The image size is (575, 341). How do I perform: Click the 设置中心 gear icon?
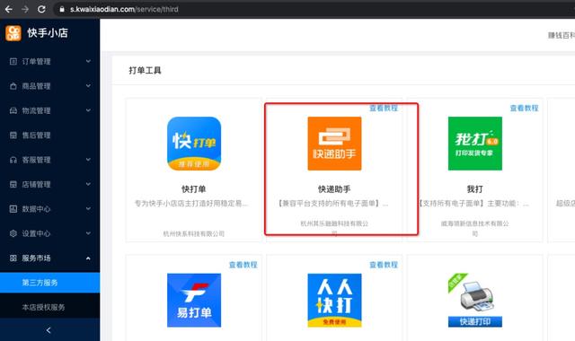13,233
